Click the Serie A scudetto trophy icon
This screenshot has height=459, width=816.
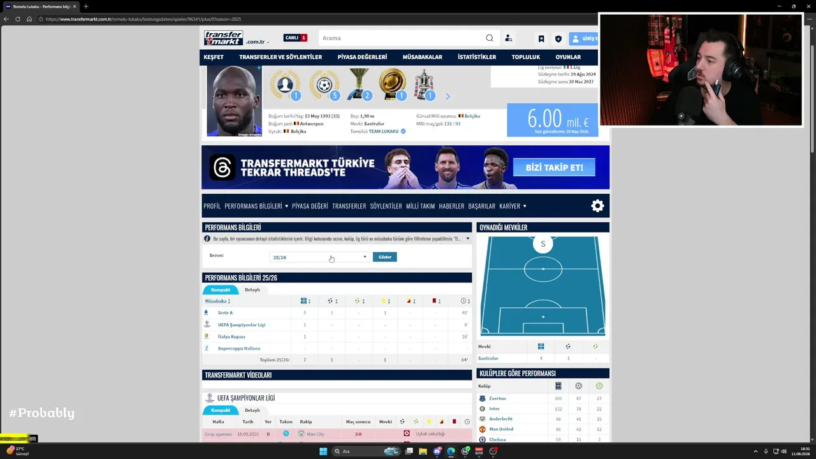360,84
